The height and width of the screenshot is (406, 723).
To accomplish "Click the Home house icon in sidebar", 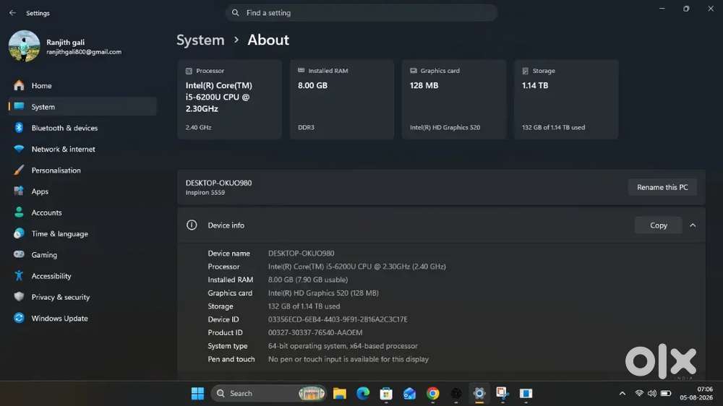I will click(x=19, y=85).
